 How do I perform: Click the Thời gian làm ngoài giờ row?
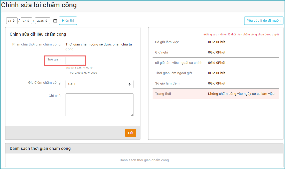[x=216, y=73]
